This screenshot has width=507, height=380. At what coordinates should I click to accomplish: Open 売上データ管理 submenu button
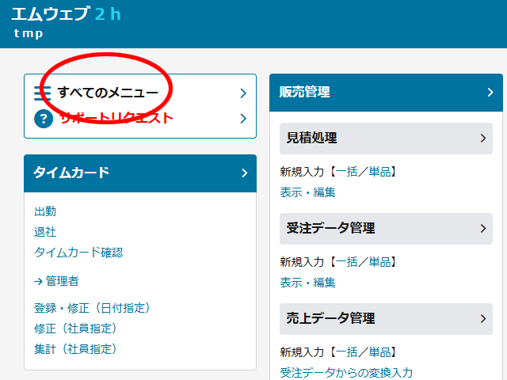[x=386, y=318]
